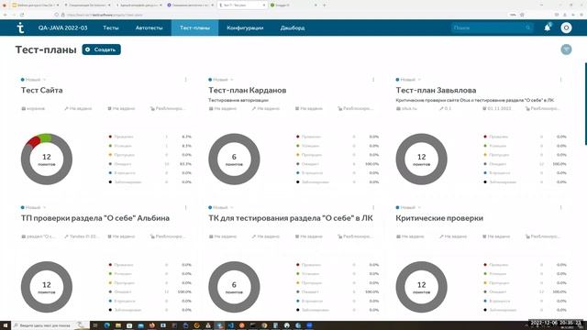Screen dimensions: 587x330
Task: Open the Критические проверки test plan
Action: pyautogui.click(x=439, y=218)
